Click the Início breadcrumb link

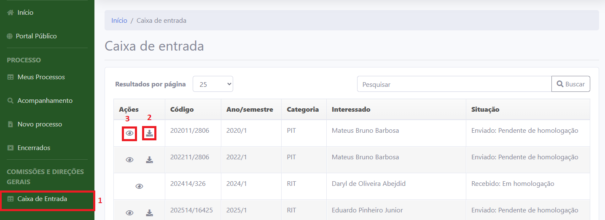119,20
